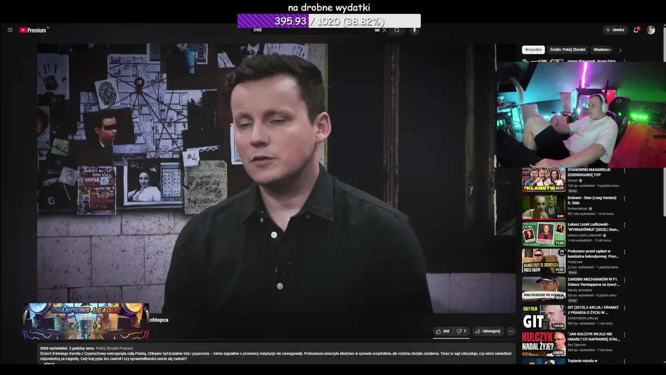
Task: Click the Łukasz Lotek Lodkowski WYWIADÓWKA title
Action: pyautogui.click(x=593, y=227)
